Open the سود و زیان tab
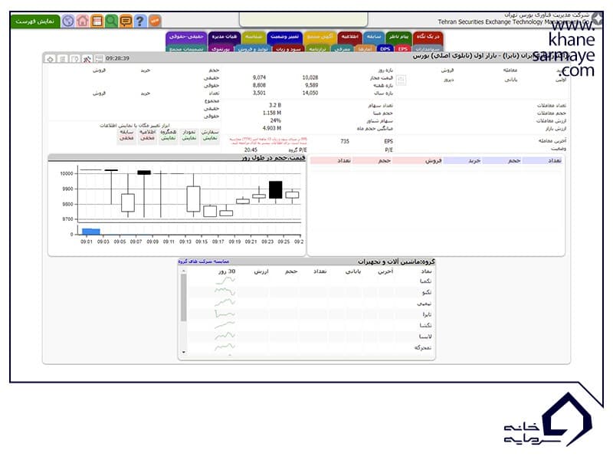The height and width of the screenshot is (460, 613). click(x=289, y=49)
